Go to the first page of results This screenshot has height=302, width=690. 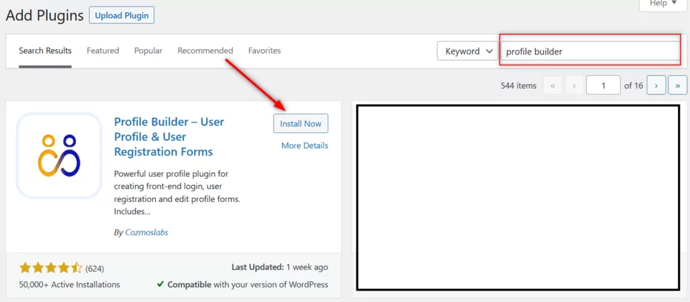(x=553, y=85)
